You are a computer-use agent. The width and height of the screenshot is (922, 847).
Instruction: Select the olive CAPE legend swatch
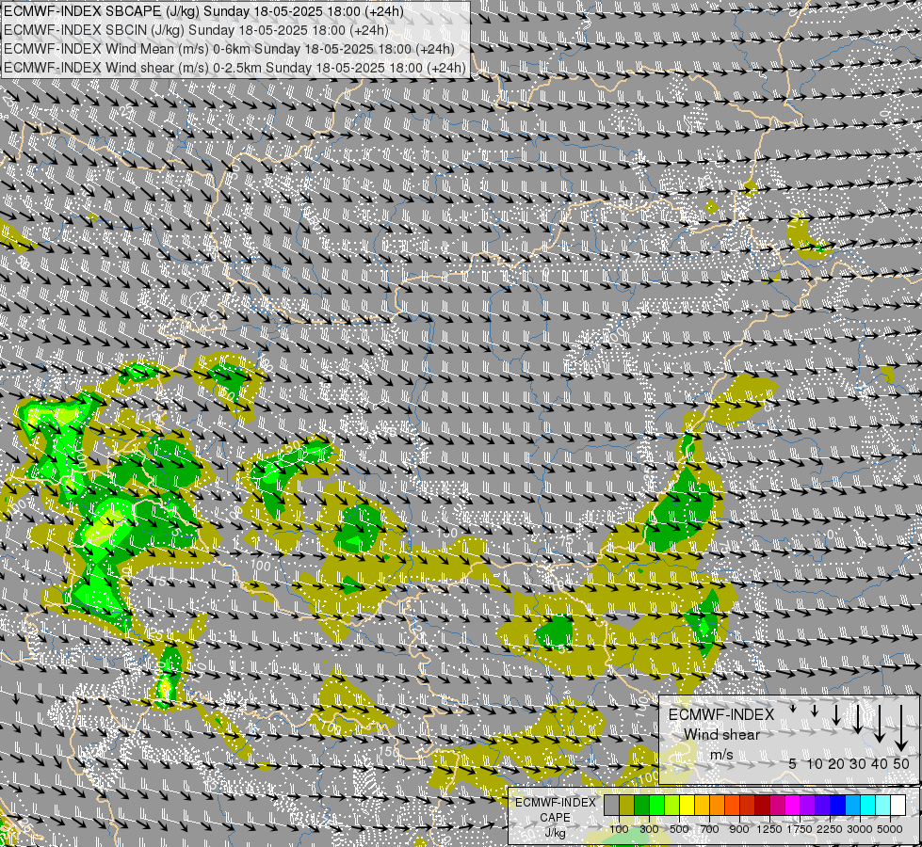[626, 805]
